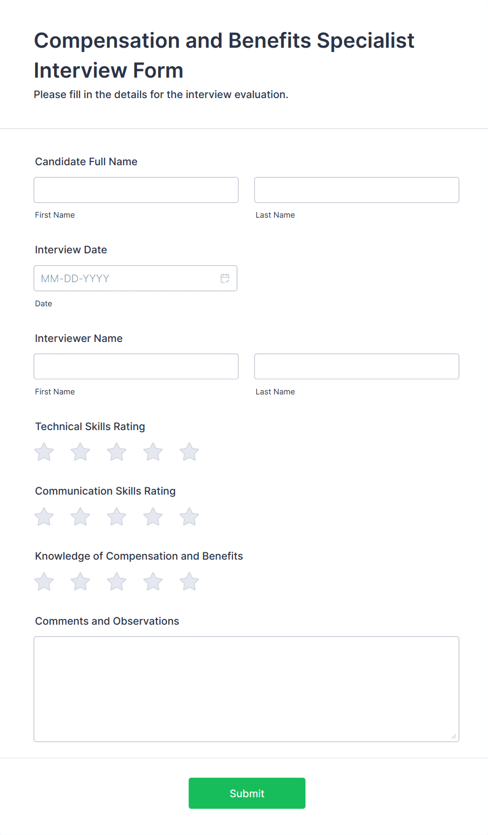Set Knowledge of Compensation to four stars
Screen dimensions: 488x835
tap(153, 582)
